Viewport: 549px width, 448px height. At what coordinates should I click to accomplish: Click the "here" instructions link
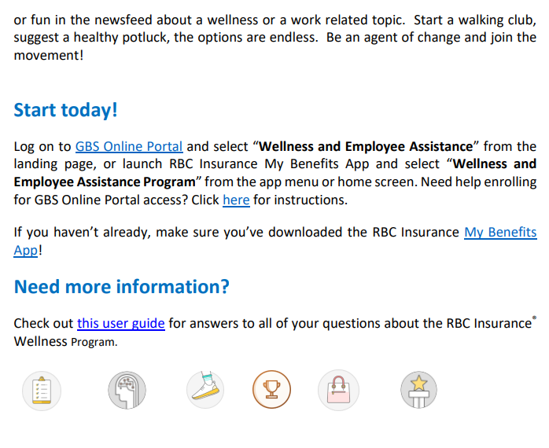(236, 200)
